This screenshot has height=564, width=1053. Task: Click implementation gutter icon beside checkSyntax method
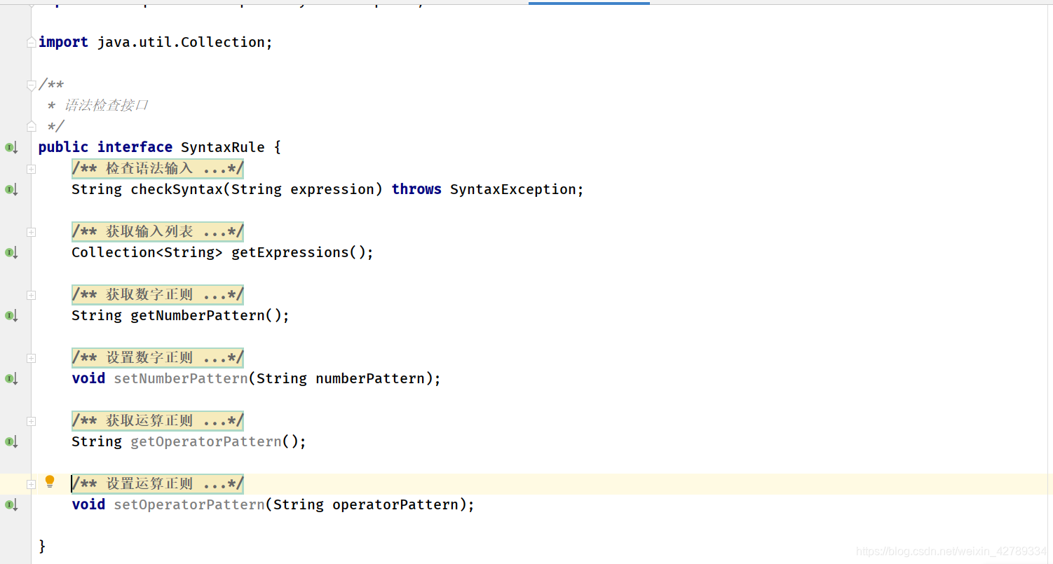pyautogui.click(x=11, y=189)
